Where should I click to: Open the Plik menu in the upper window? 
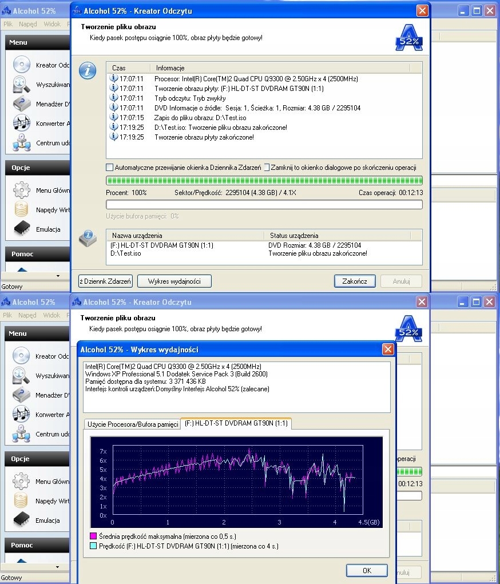[x=8, y=24]
